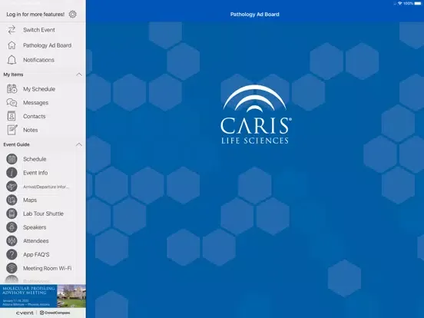Click the battery indicator in status bar
424x318 pixels.
[x=418, y=4]
